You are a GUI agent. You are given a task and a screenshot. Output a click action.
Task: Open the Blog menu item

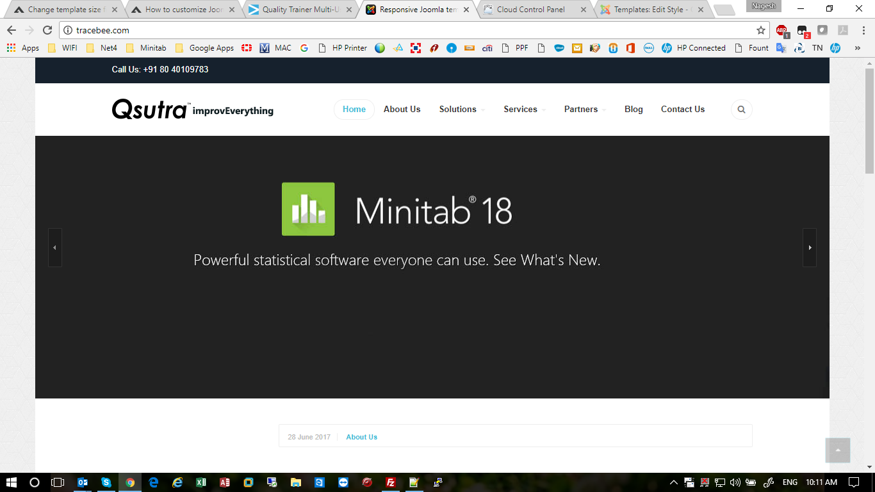634,110
